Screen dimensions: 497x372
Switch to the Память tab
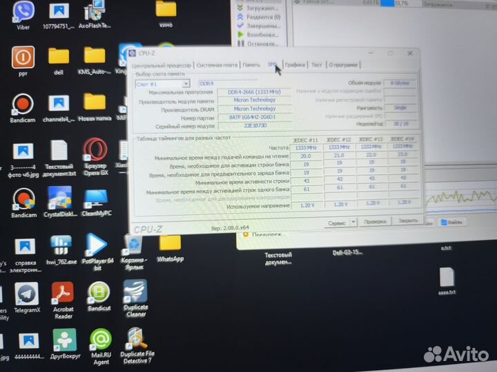pyautogui.click(x=251, y=65)
